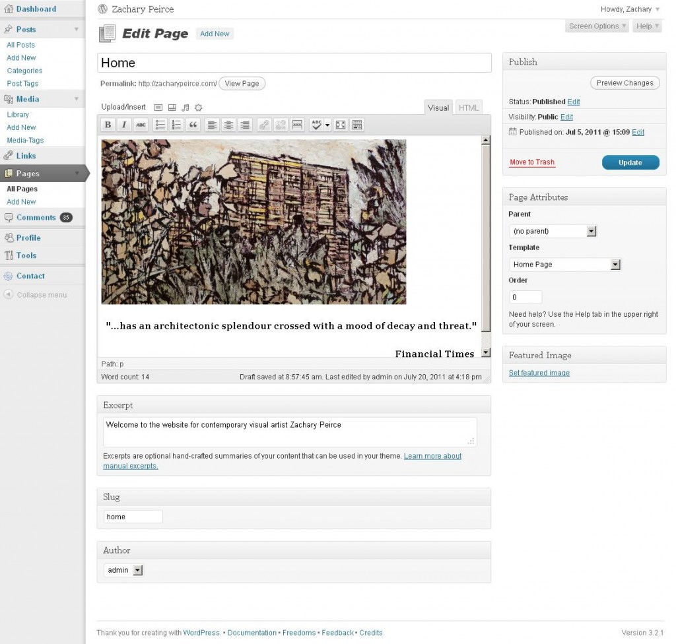Open the Author dropdown showing admin

tap(123, 570)
